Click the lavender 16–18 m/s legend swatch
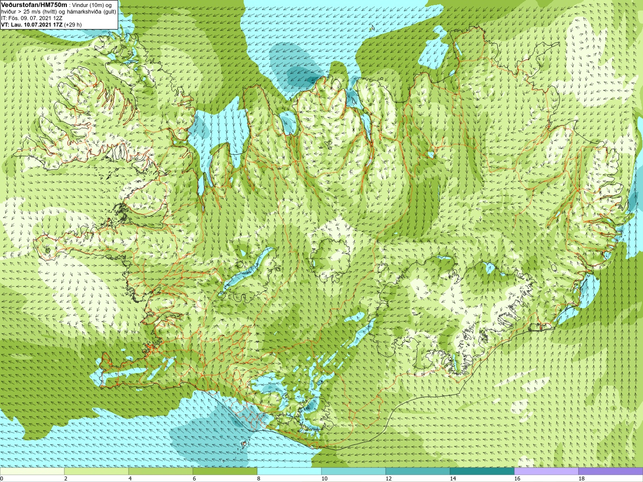The width and height of the screenshot is (643, 482). [547, 471]
